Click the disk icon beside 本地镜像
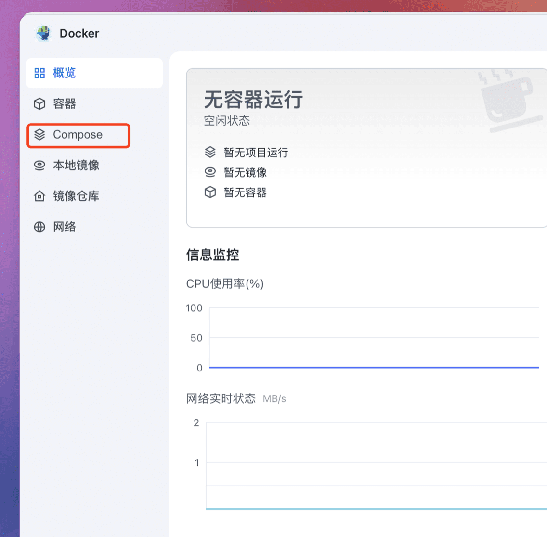This screenshot has height=537, width=547. click(x=39, y=166)
